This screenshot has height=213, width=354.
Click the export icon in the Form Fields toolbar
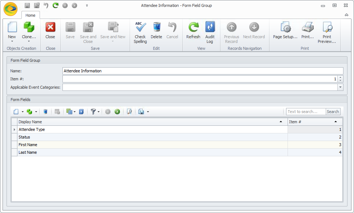141,112
